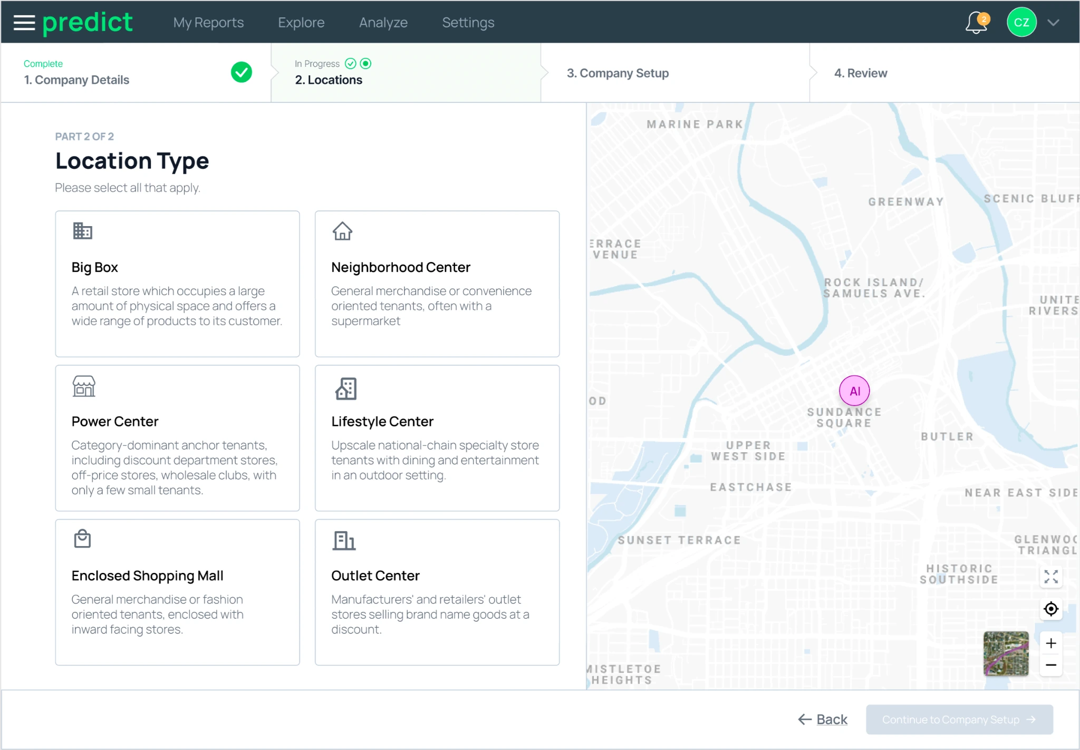Click the shopping bag mall icon
The image size is (1080, 750).
(x=82, y=539)
